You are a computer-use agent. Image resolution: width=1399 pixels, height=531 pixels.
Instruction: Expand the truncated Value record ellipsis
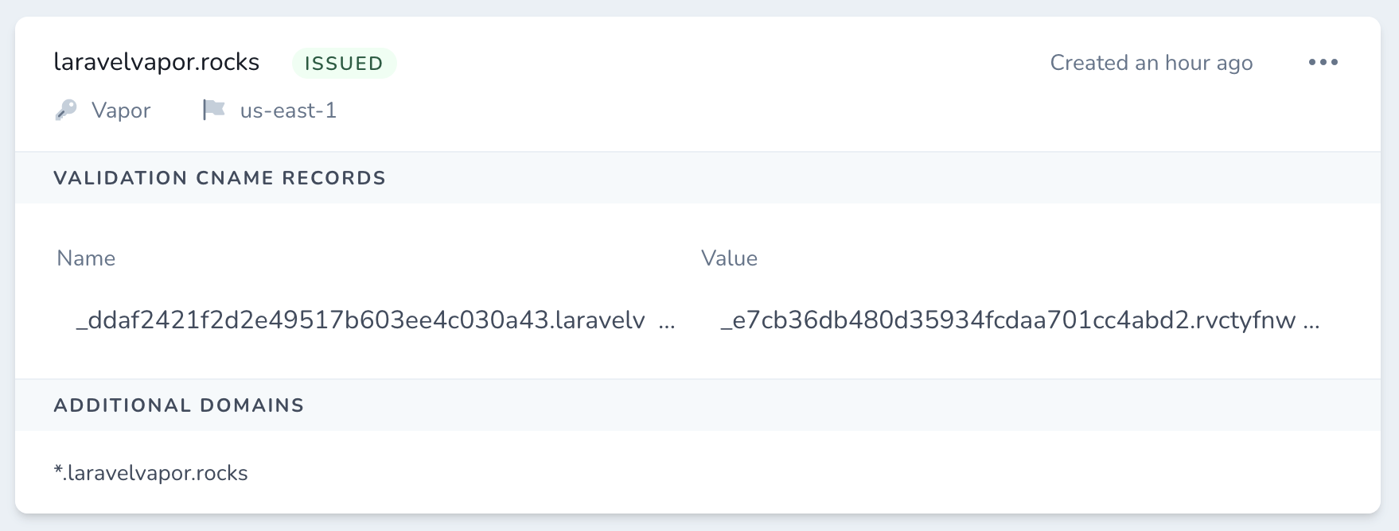click(1311, 321)
